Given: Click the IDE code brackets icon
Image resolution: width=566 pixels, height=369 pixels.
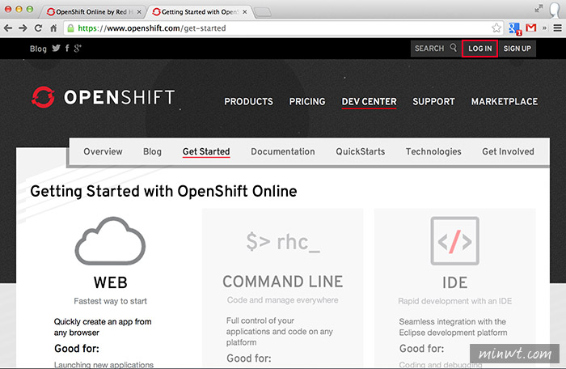Looking at the screenshot, I should pyautogui.click(x=454, y=240).
